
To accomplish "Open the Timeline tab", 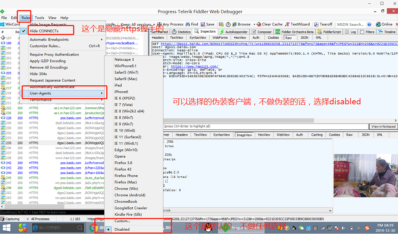I will tap(386, 32).
